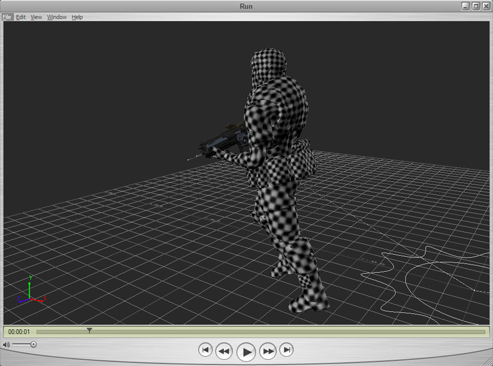Viewport: 493px width, 366px height.
Task: Click the volume slider knob
Action: click(33, 345)
